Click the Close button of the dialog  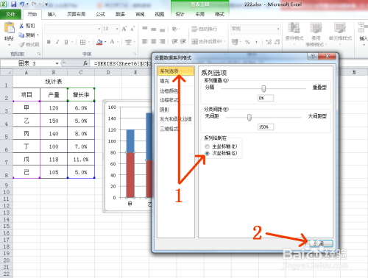pos(319,243)
